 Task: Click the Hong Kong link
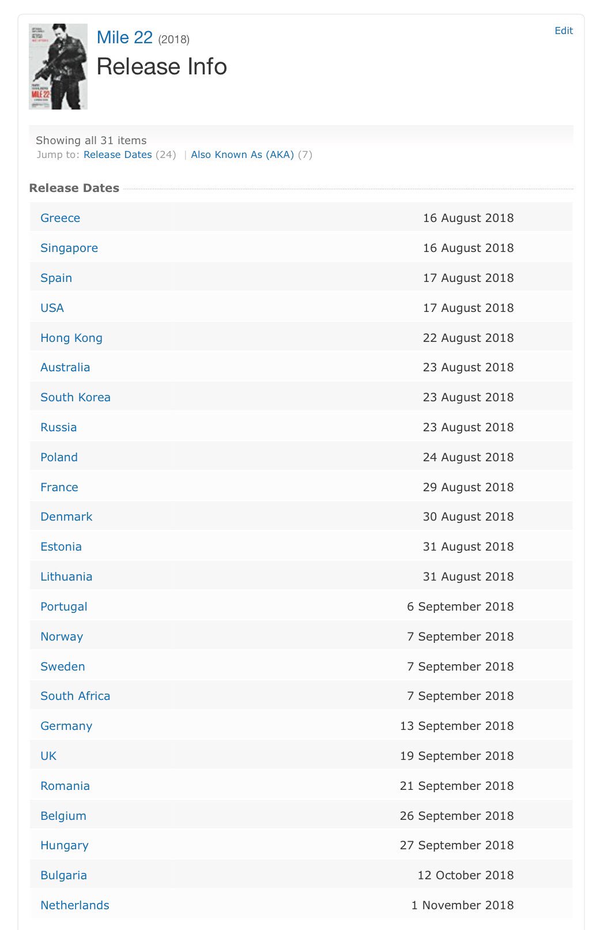[x=71, y=338]
